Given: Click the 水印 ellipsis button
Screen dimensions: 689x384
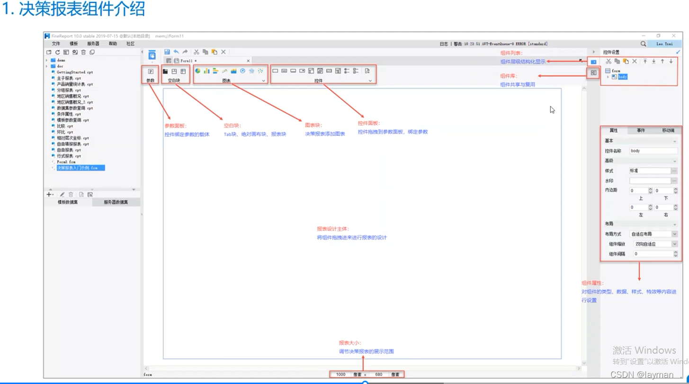Looking at the screenshot, I should [x=674, y=181].
